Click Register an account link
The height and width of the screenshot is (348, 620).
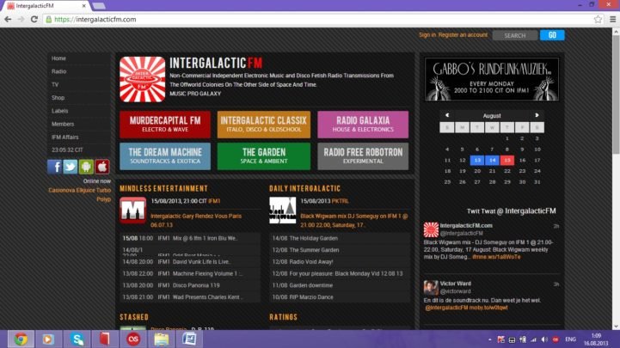tap(463, 34)
